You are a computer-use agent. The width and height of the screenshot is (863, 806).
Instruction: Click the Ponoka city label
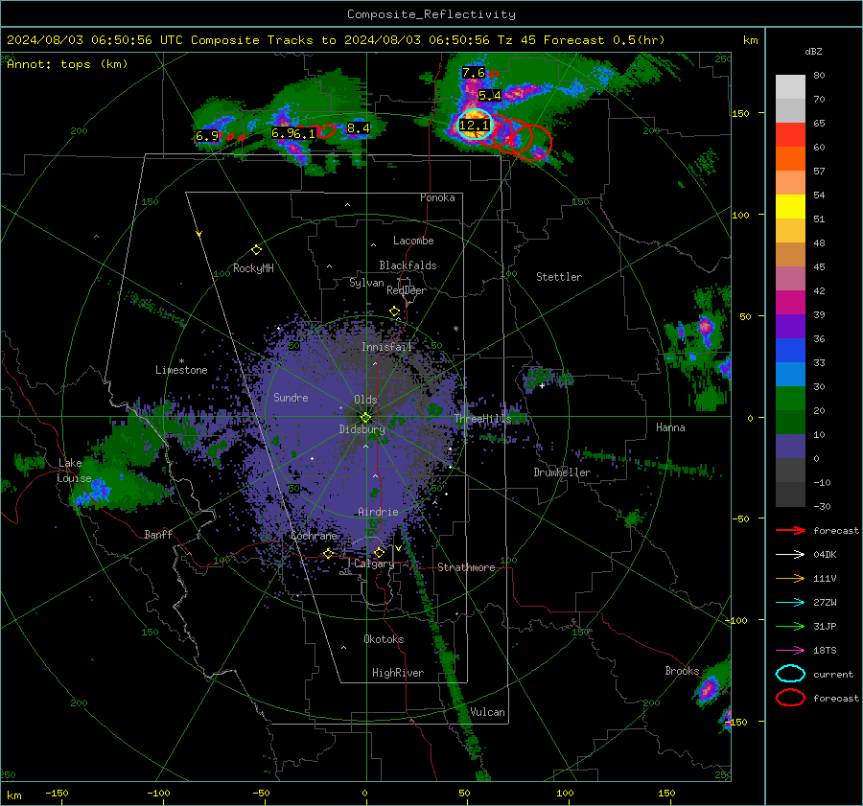(x=437, y=197)
